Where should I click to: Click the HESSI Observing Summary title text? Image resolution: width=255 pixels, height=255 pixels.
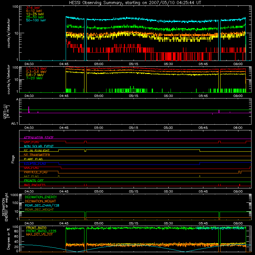click(135, 3)
